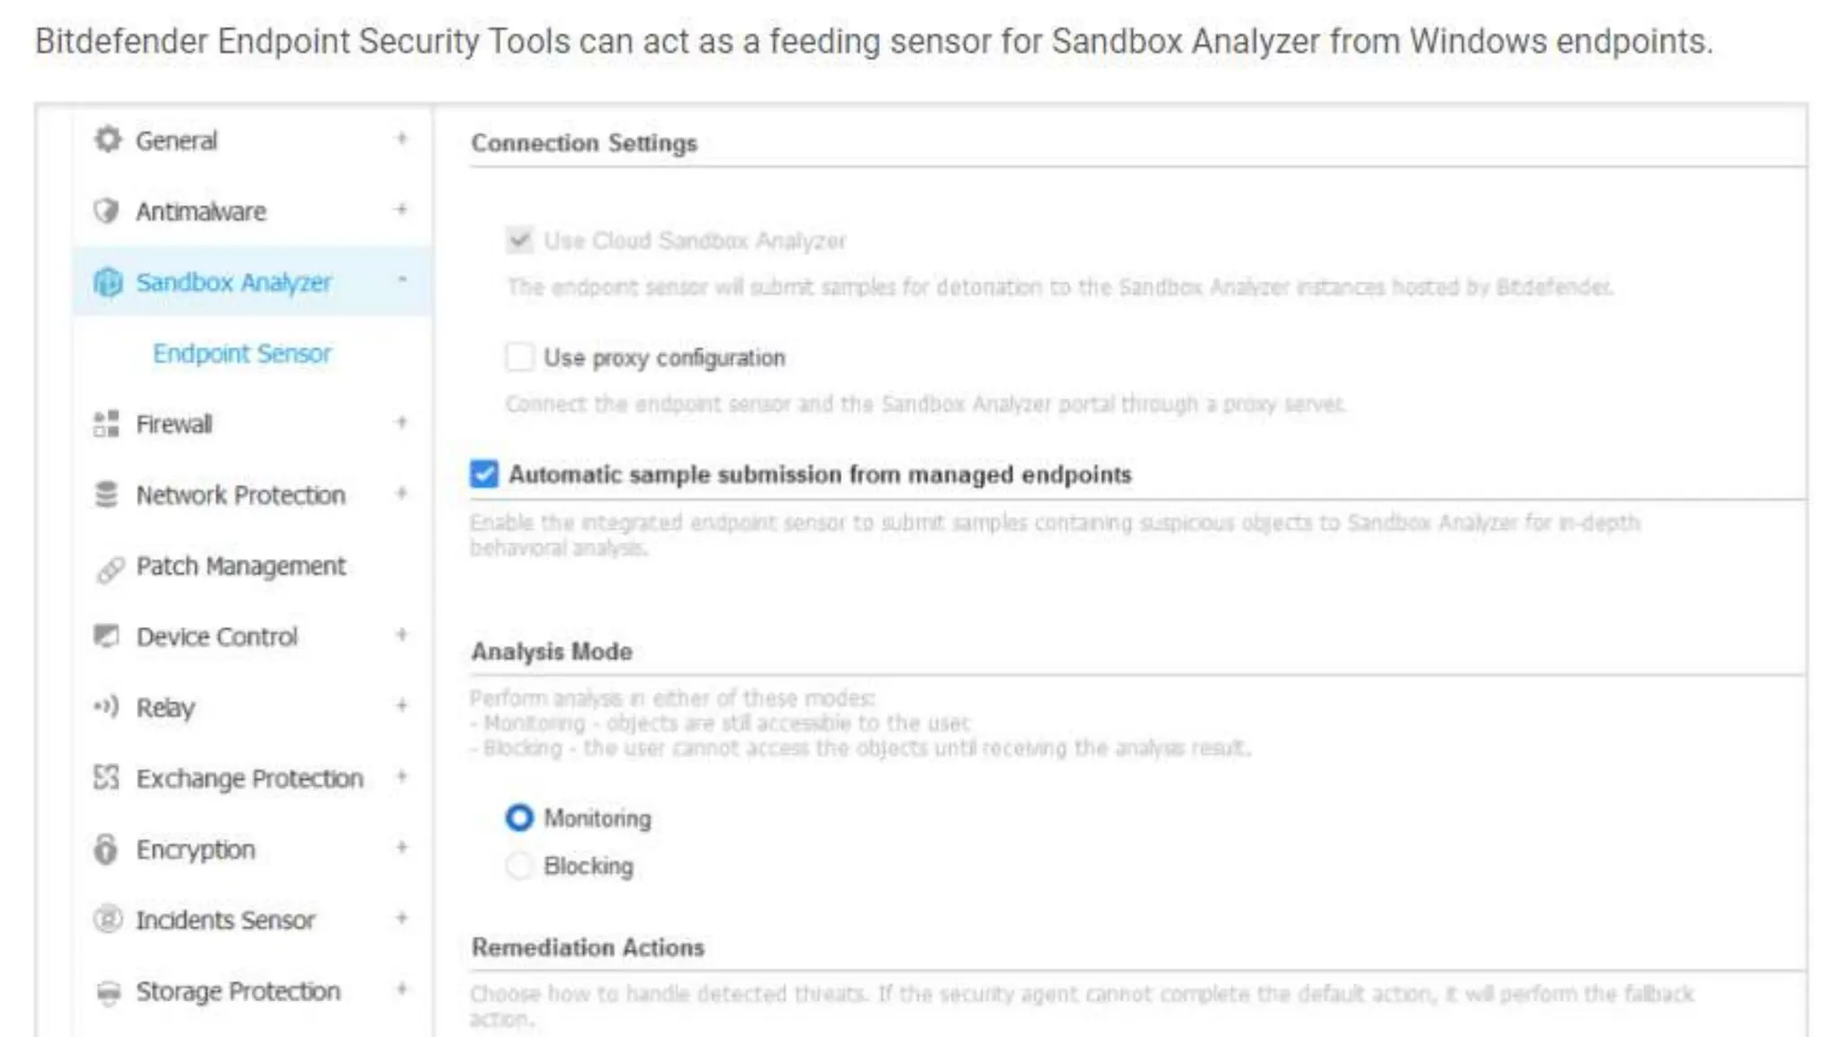1843x1037 pixels.
Task: Click the Firewall grid icon
Action: tap(106, 424)
